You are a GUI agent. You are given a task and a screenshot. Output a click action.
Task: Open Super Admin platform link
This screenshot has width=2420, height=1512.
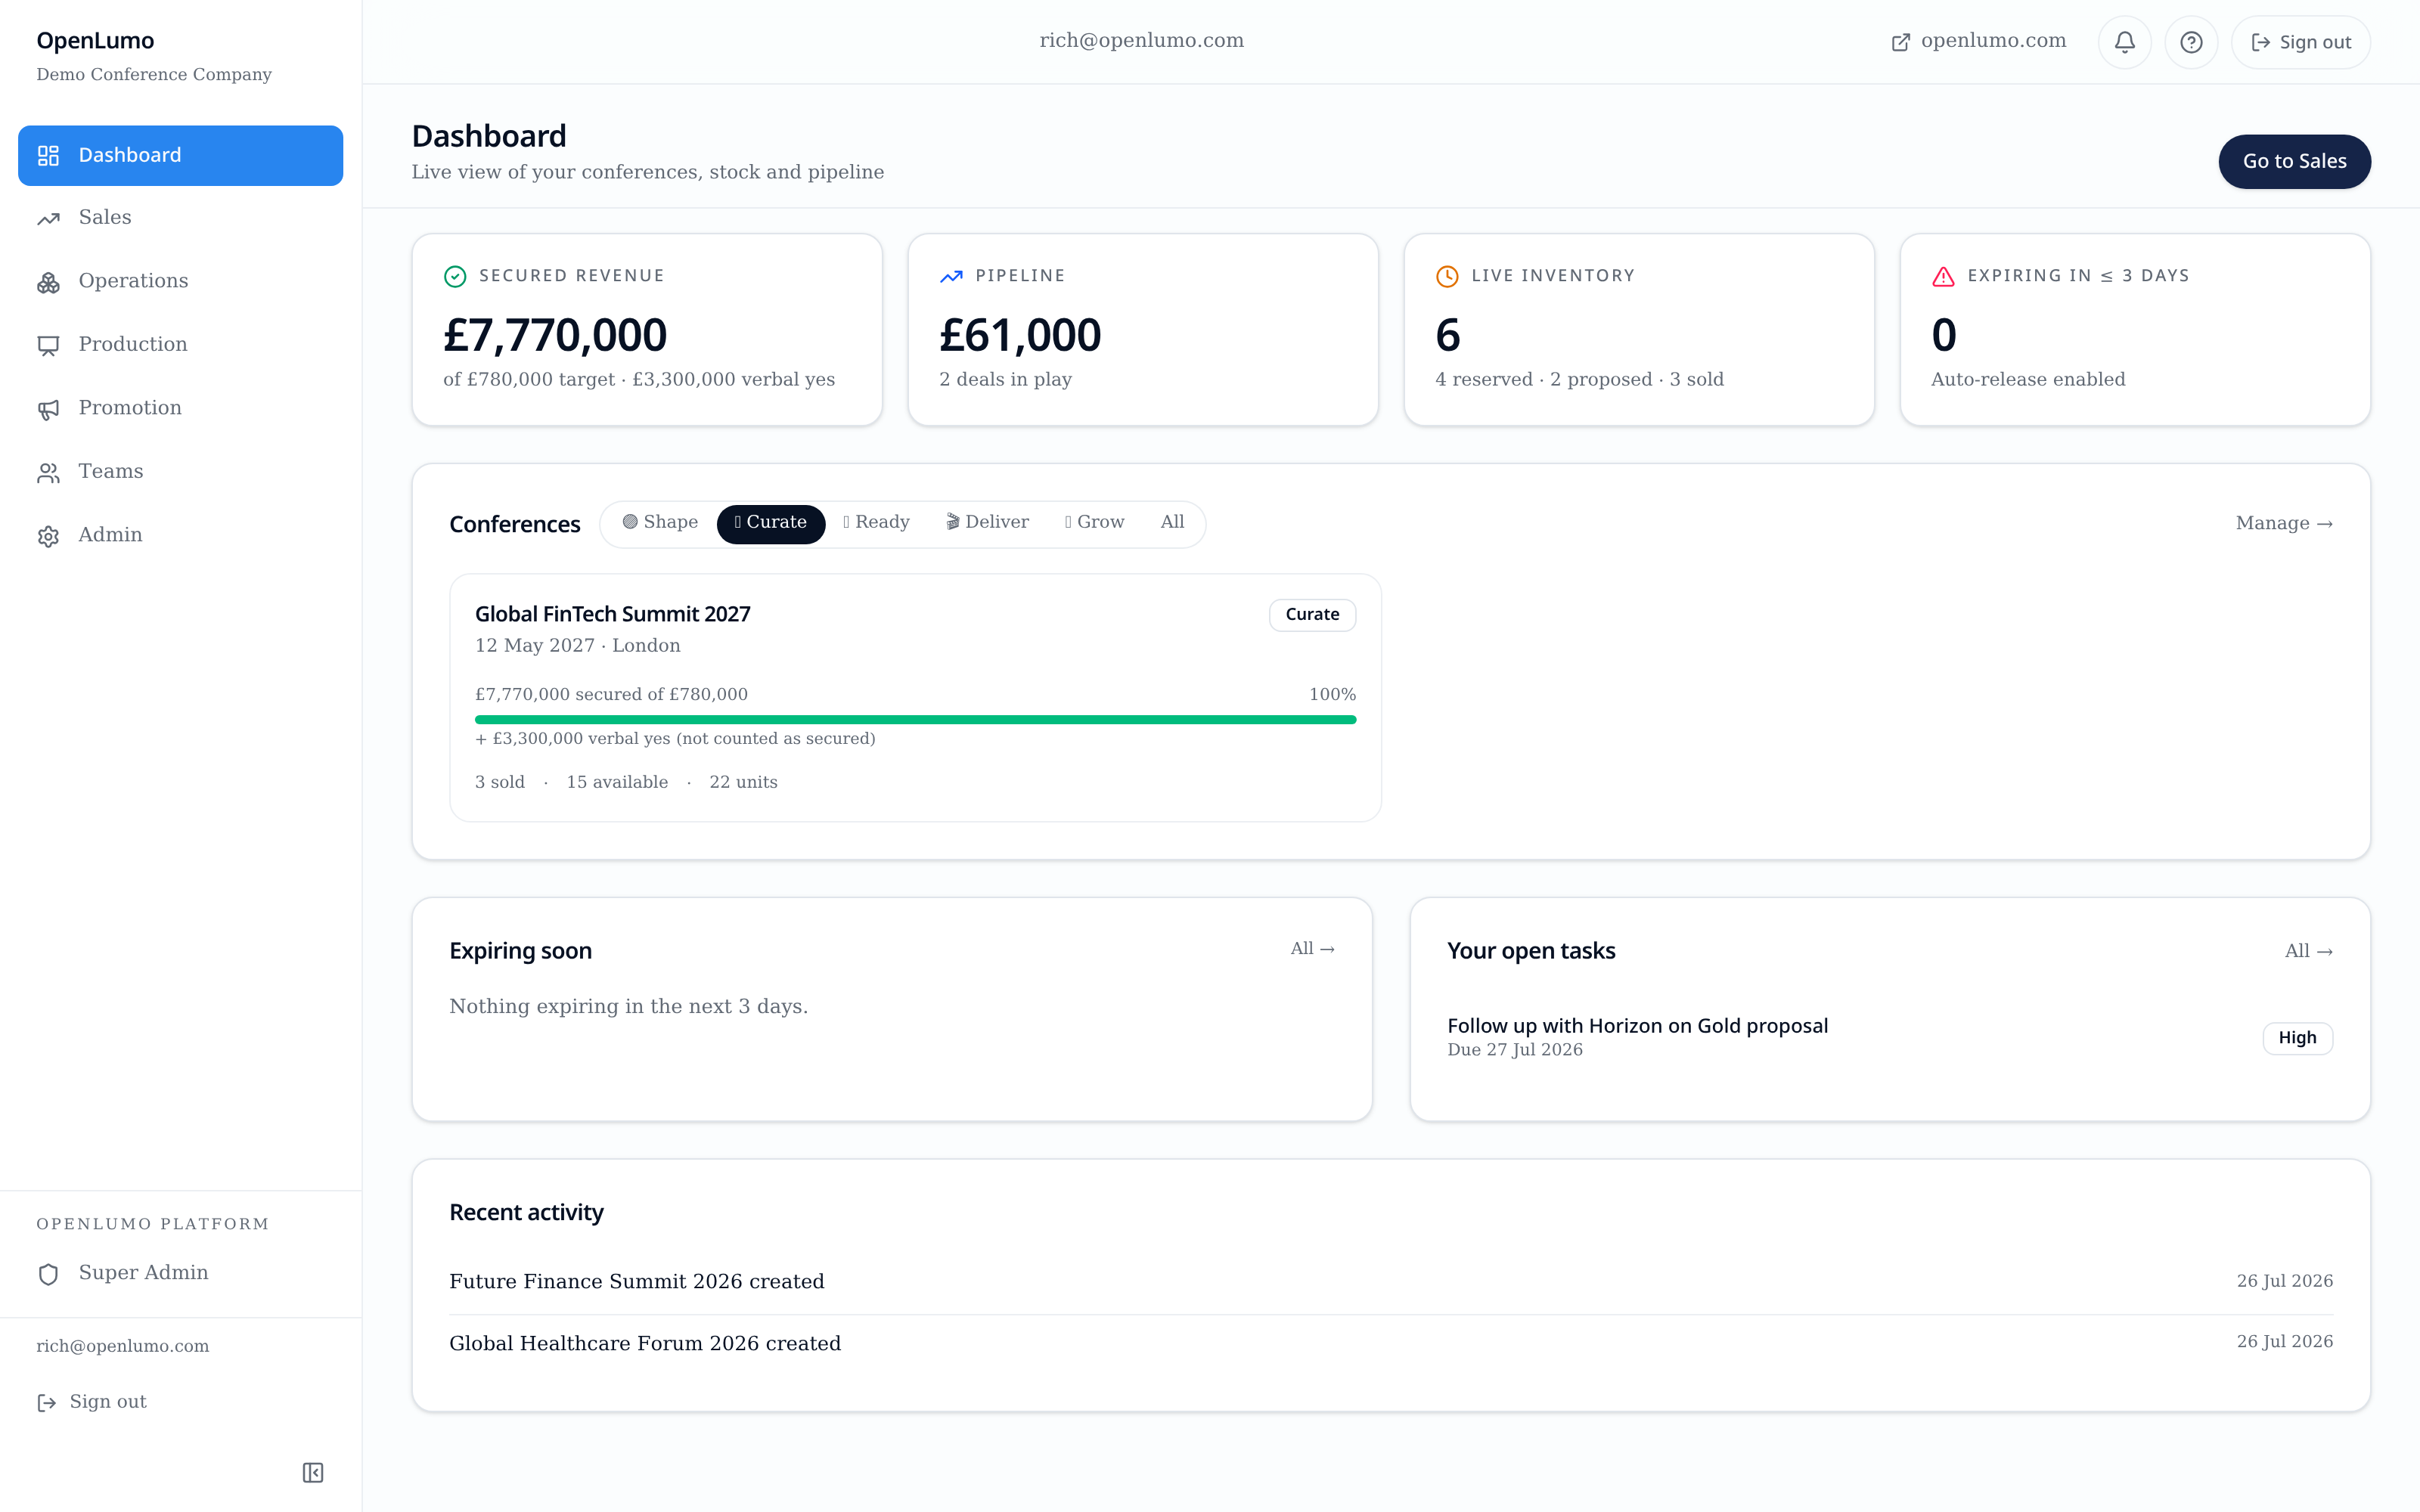pos(180,1273)
